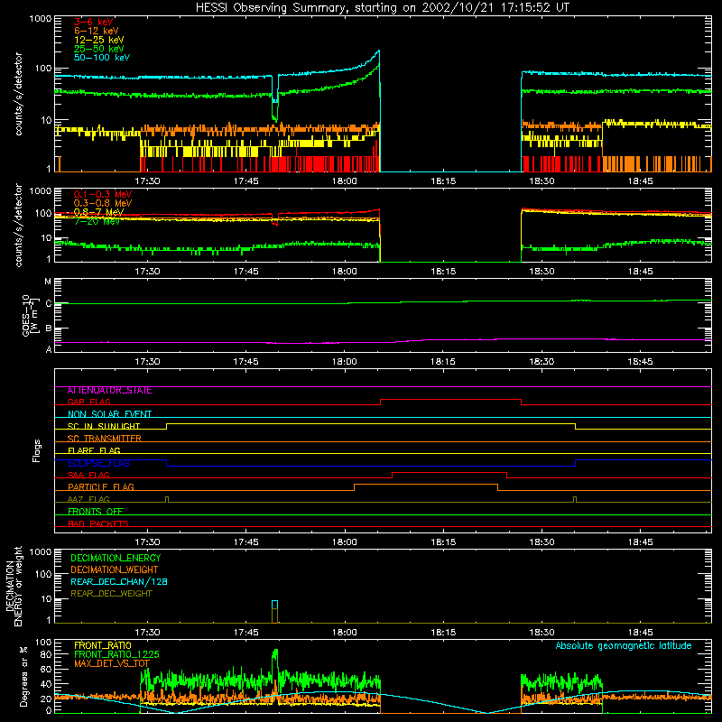The image size is (722, 722).
Task: Click the HESSI Observing Summary title text
Action: pyautogui.click(x=382, y=8)
